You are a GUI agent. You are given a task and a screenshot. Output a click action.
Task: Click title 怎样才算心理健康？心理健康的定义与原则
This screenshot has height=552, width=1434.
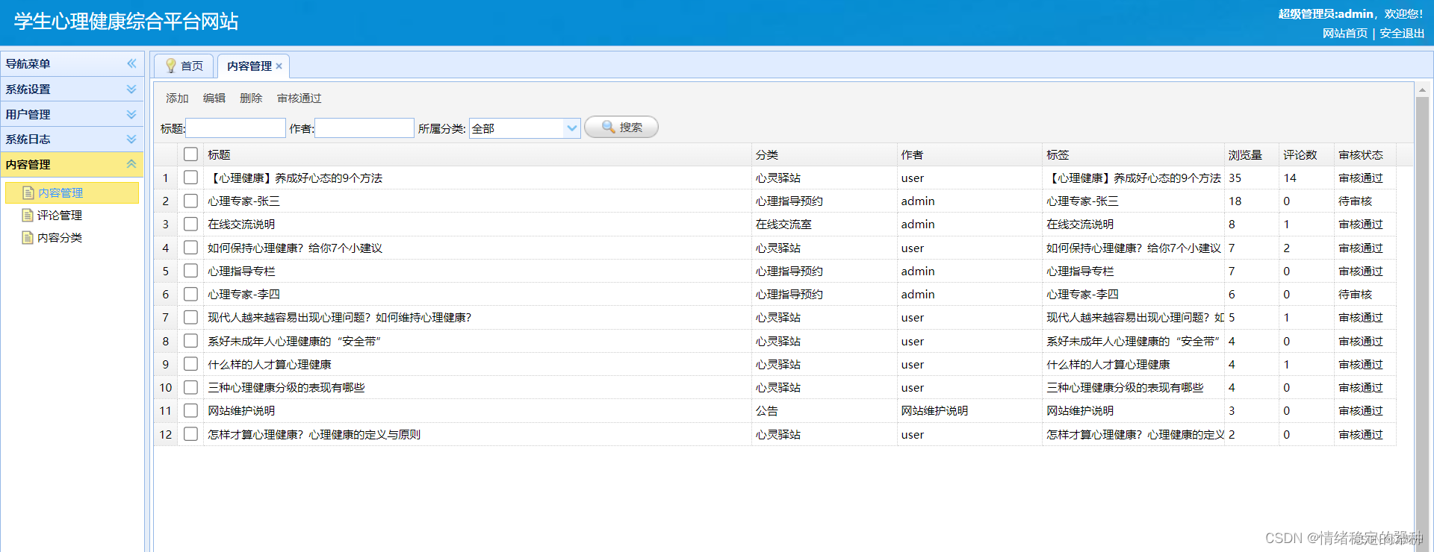pyautogui.click(x=314, y=434)
